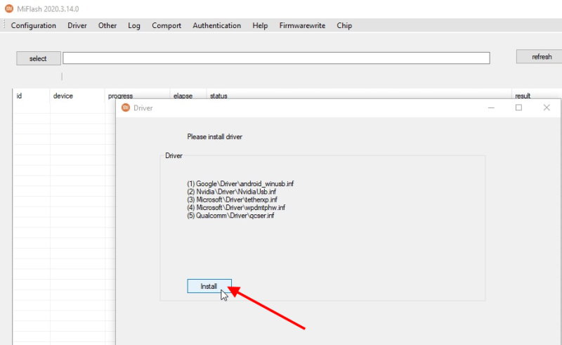Open the Other menu
The width and height of the screenshot is (562, 345).
[x=107, y=25]
